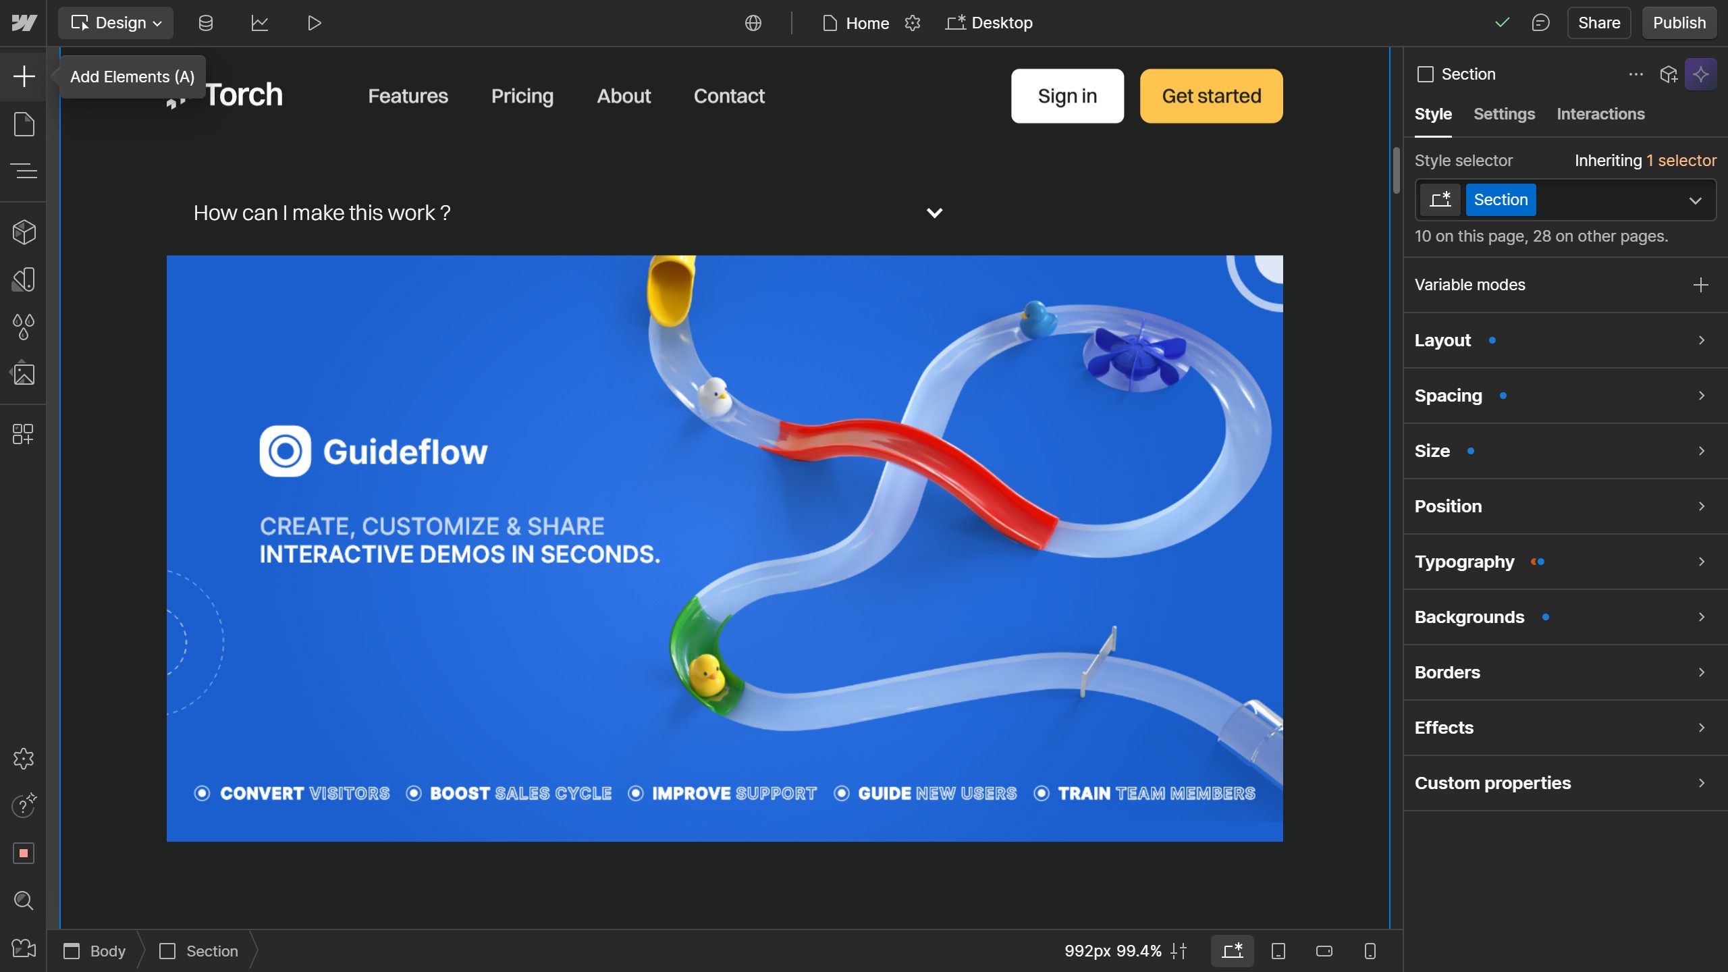1728x972 pixels.
Task: Expand the Custom properties section
Action: [x=1565, y=783]
